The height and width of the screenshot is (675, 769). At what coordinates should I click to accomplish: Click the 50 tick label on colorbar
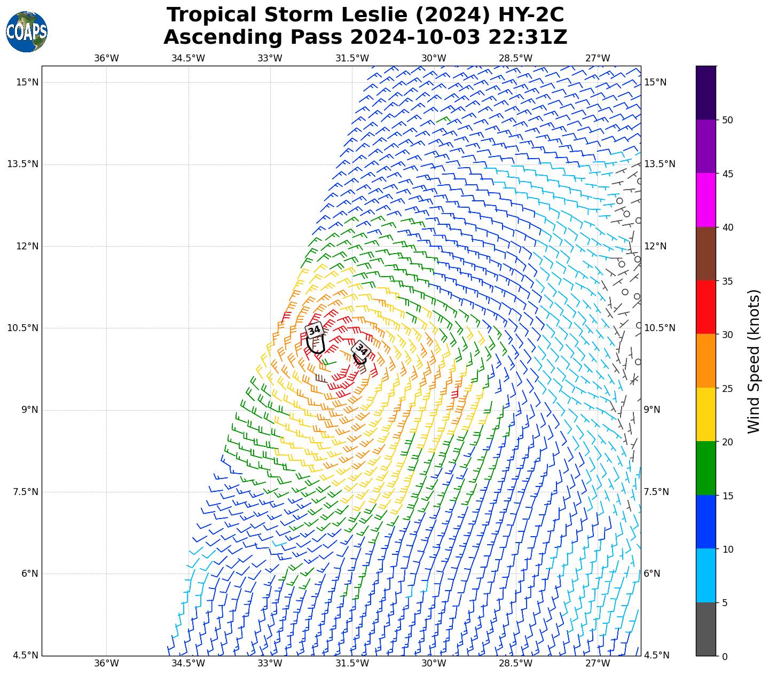[x=727, y=120]
